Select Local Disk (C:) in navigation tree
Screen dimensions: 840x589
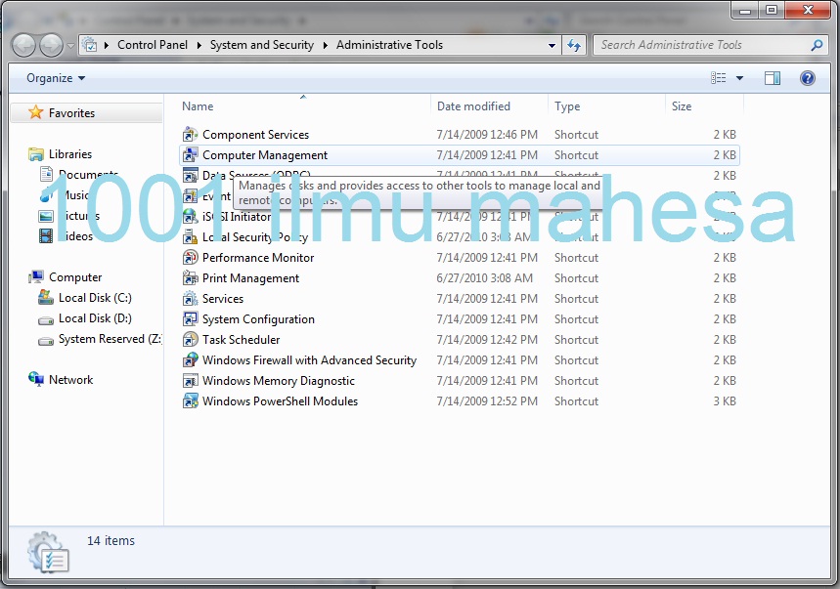point(95,298)
